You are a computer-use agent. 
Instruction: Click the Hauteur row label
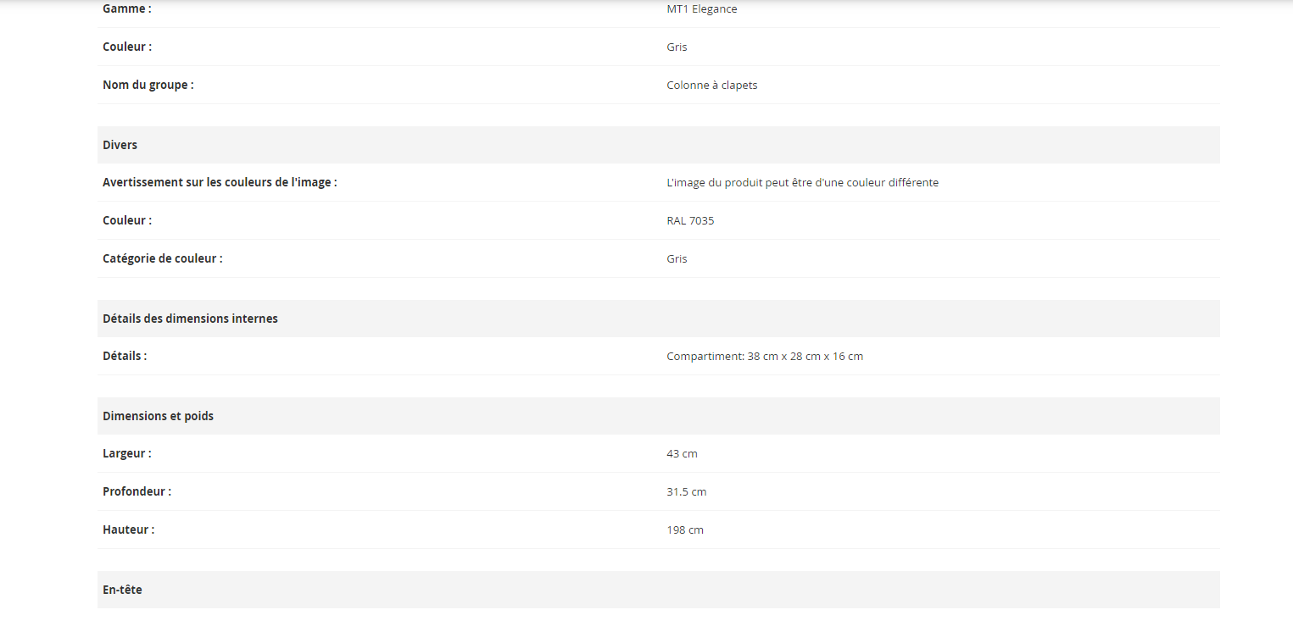tap(128, 530)
